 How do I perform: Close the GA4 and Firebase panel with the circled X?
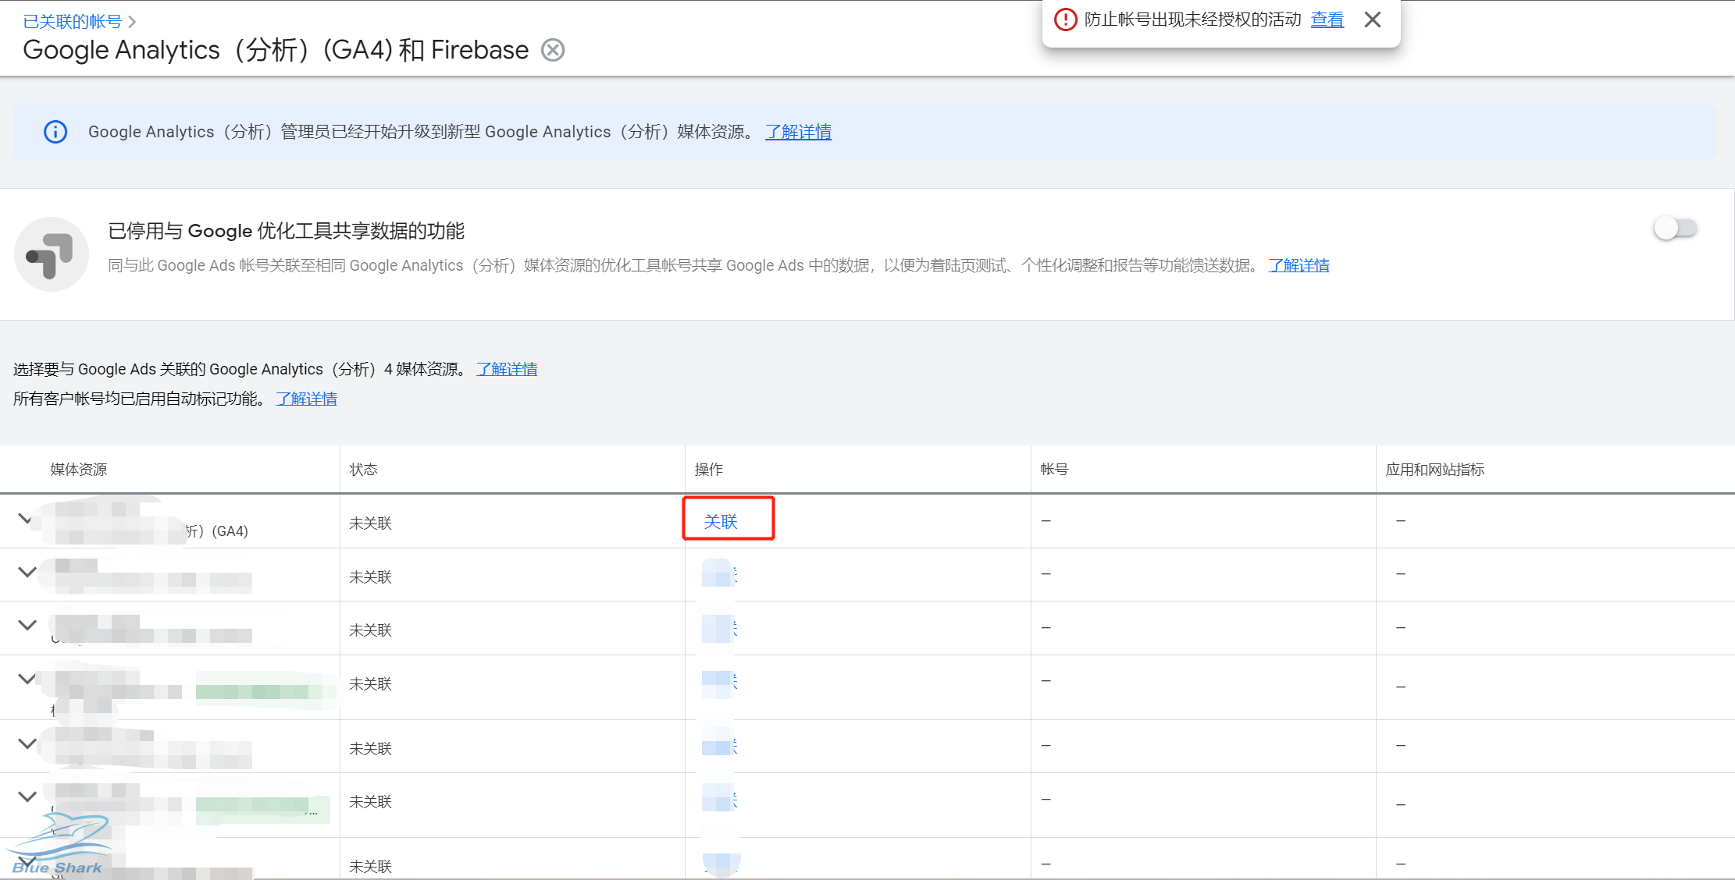point(553,50)
